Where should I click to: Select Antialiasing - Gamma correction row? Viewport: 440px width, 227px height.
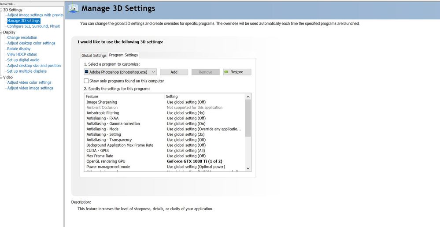coord(164,123)
